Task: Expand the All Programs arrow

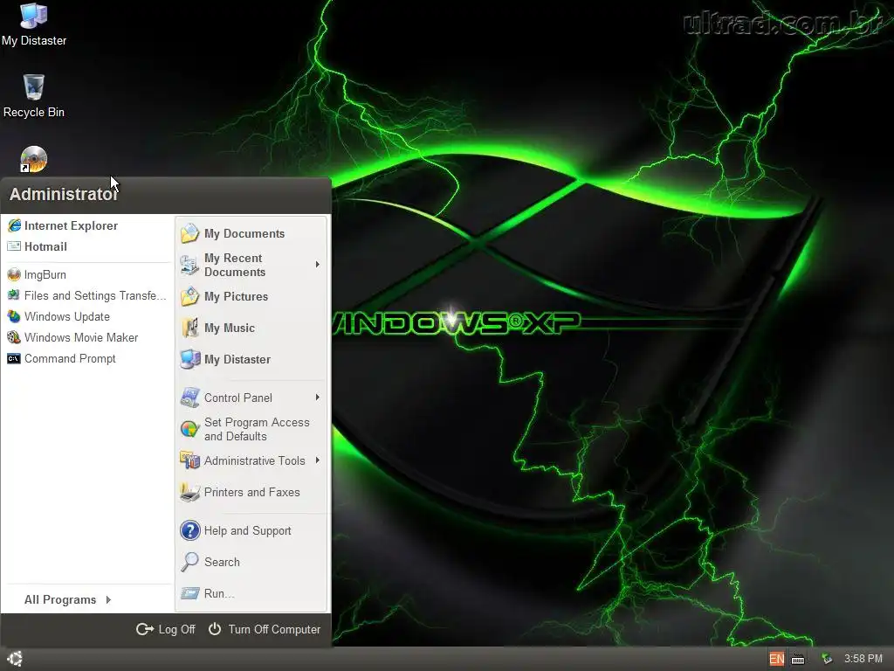Action: click(x=108, y=599)
